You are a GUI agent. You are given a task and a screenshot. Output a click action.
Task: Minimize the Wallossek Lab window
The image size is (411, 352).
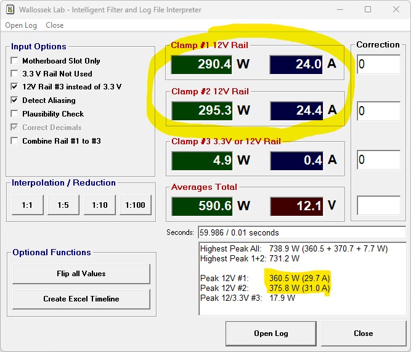[340, 10]
